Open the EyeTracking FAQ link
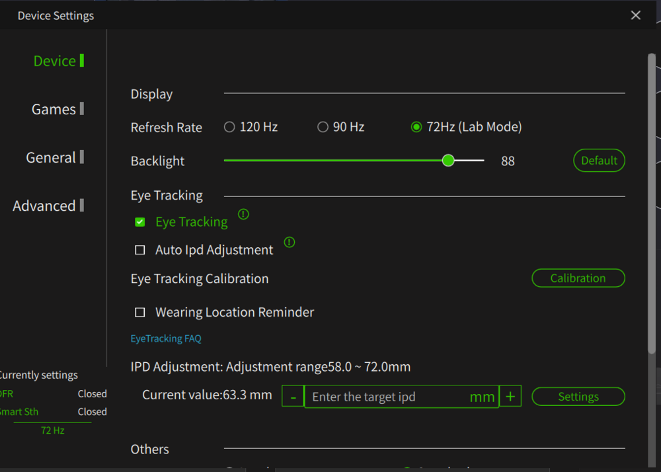The width and height of the screenshot is (661, 472). coord(166,338)
